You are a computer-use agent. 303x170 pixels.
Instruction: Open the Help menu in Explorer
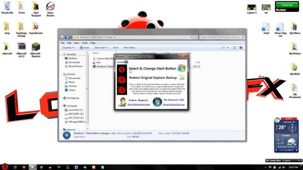[93, 43]
